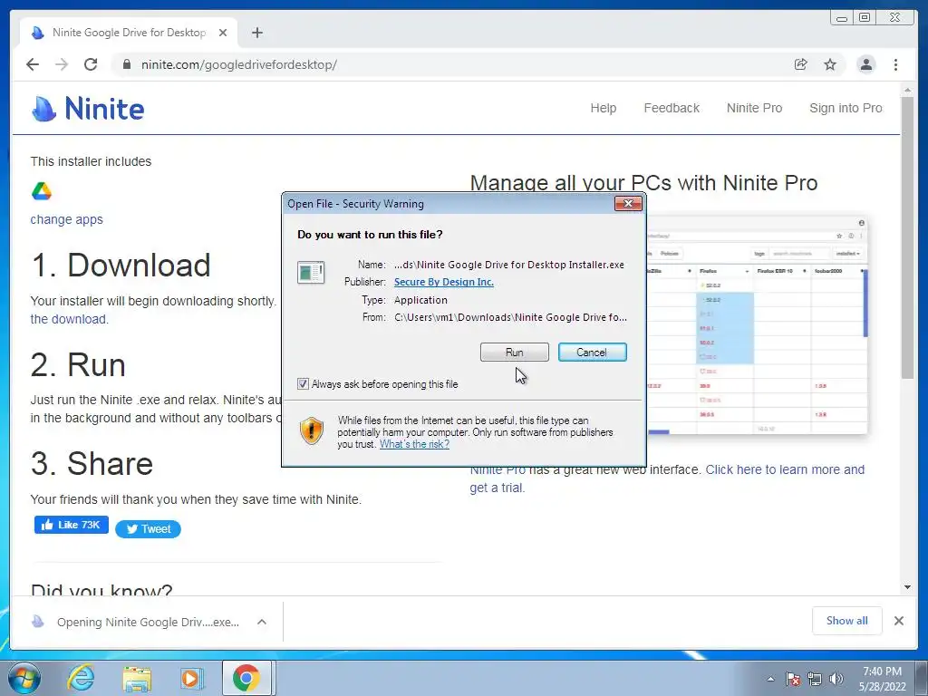The image size is (928, 696).
Task: Uncheck Always ask before opening this file
Action: coord(303,384)
